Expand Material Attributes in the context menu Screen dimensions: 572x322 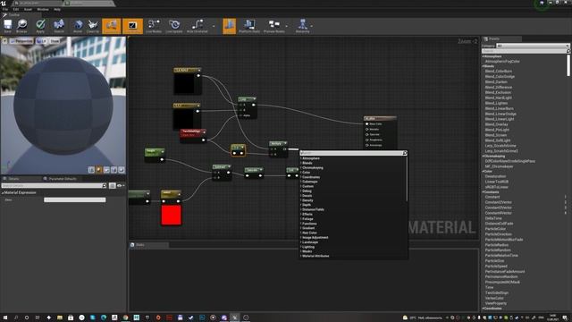315,256
